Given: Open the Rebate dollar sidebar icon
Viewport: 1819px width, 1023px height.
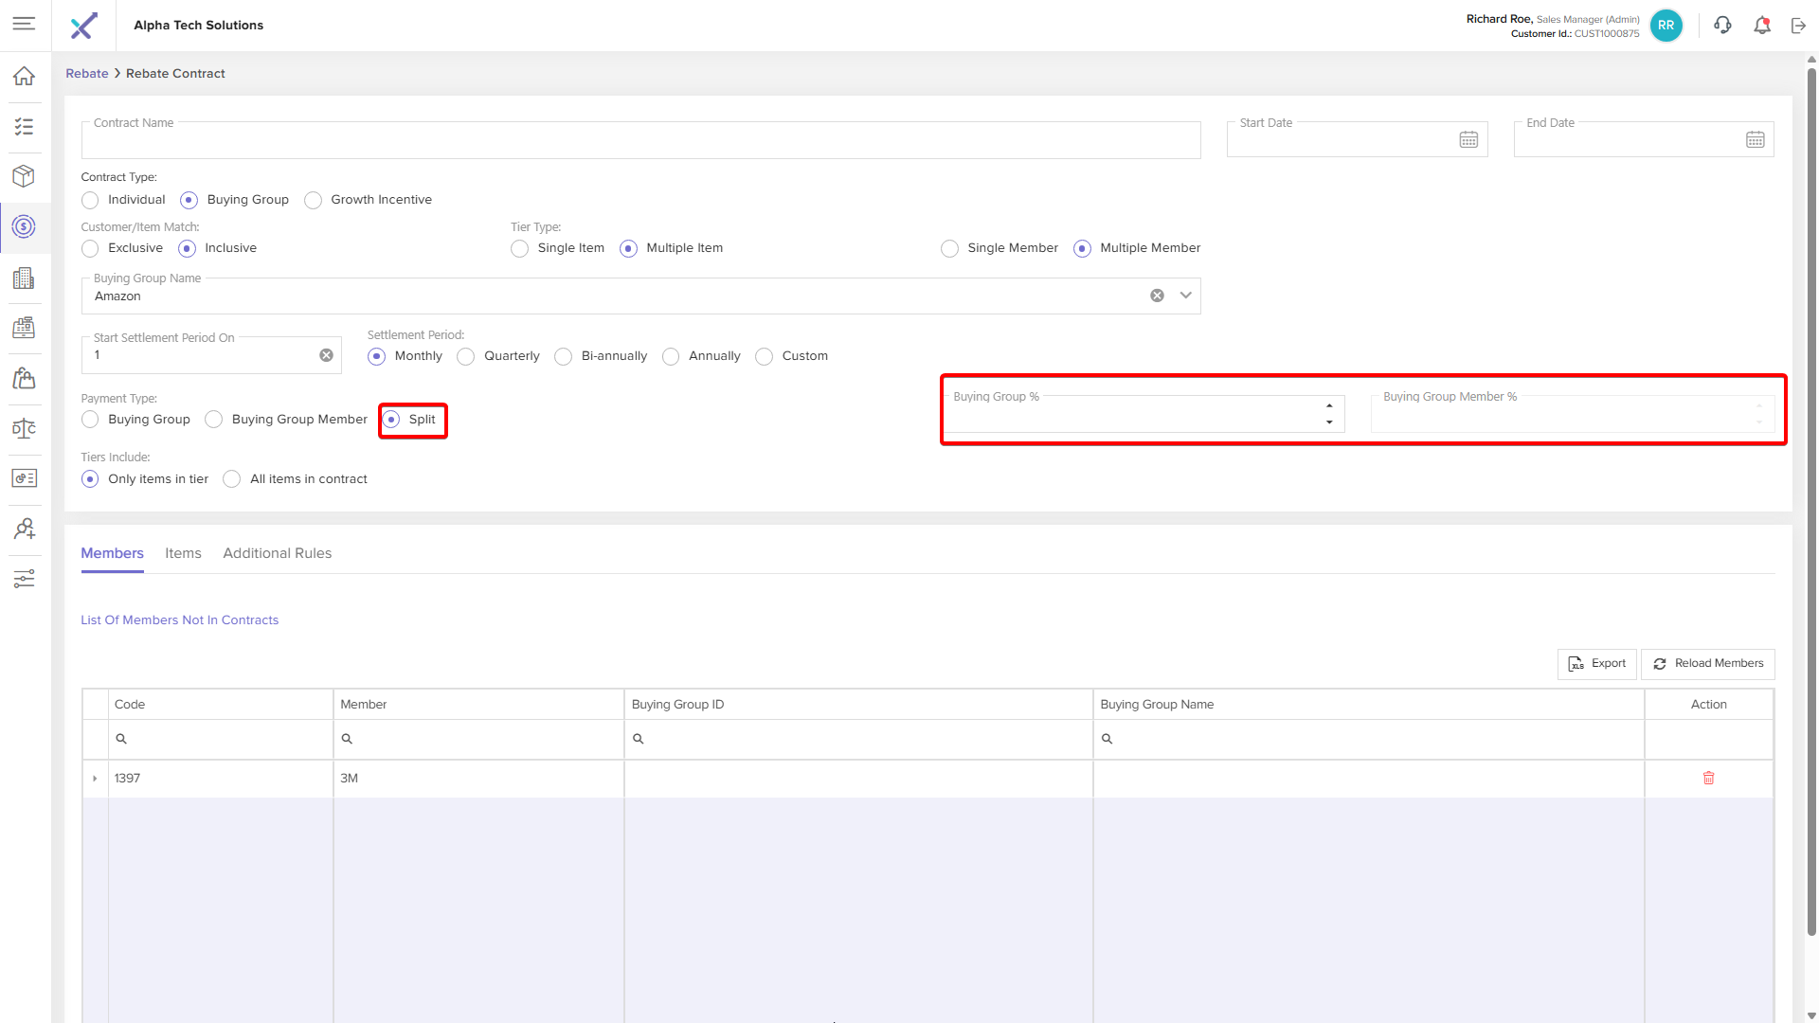Looking at the screenshot, I should tap(24, 226).
